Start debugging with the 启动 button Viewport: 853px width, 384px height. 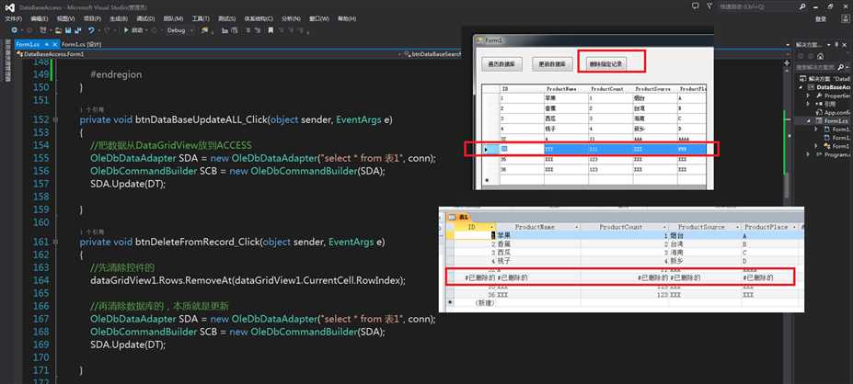pyautogui.click(x=134, y=30)
